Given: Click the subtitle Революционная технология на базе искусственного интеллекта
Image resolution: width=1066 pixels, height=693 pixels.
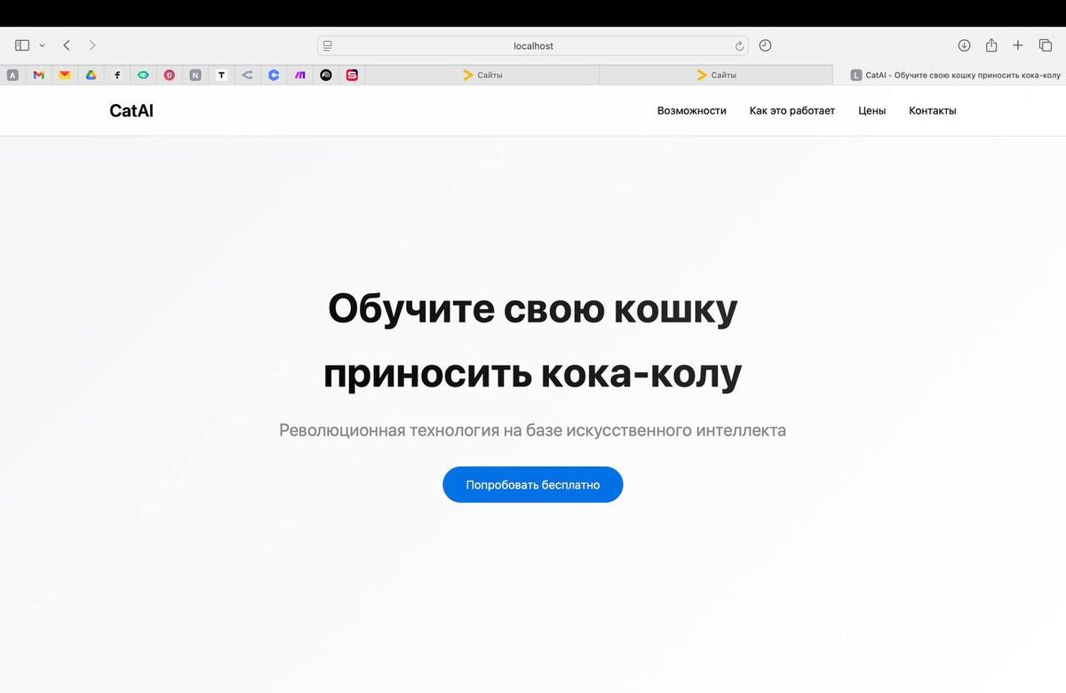Looking at the screenshot, I should (533, 431).
